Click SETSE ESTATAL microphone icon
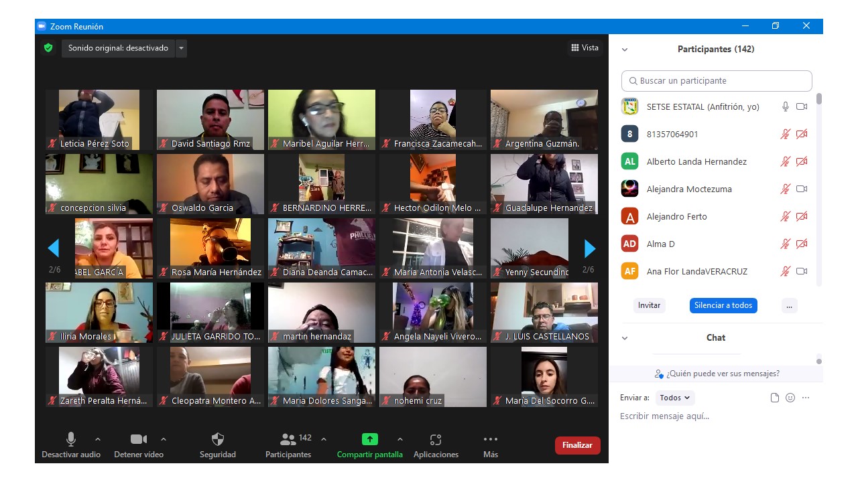This screenshot has width=858, height=482. (786, 106)
